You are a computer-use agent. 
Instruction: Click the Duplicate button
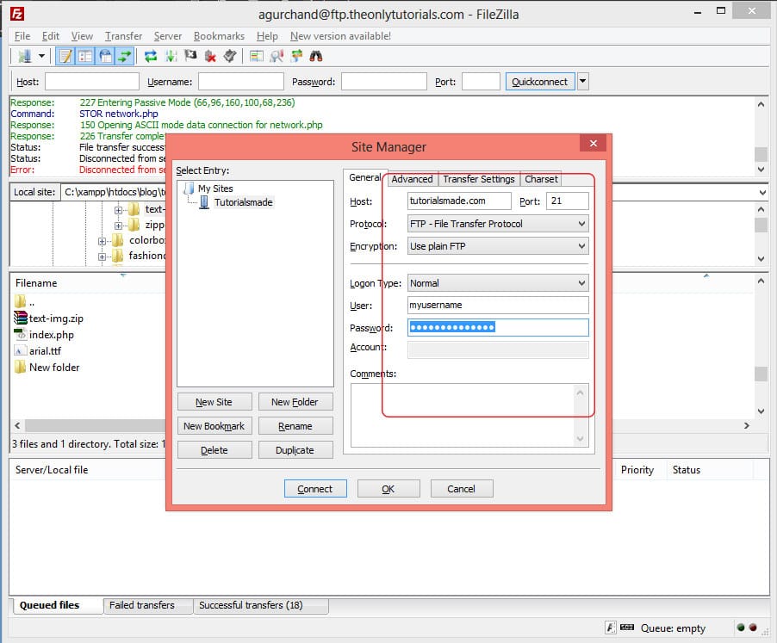(295, 450)
